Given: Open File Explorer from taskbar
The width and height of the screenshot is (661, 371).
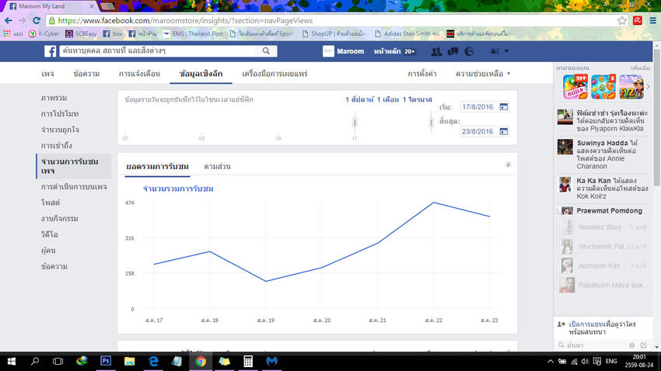Looking at the screenshot, I should tap(129, 362).
